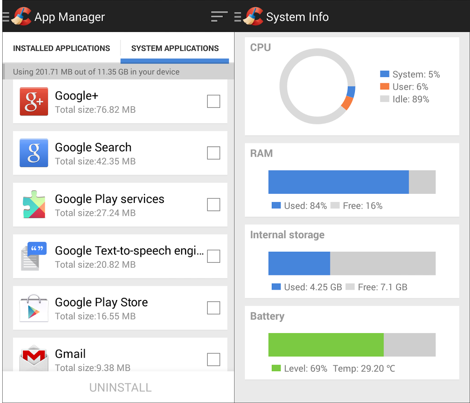Click the 'Temp: 29.20 °C' label
470x403 pixels.
(364, 369)
